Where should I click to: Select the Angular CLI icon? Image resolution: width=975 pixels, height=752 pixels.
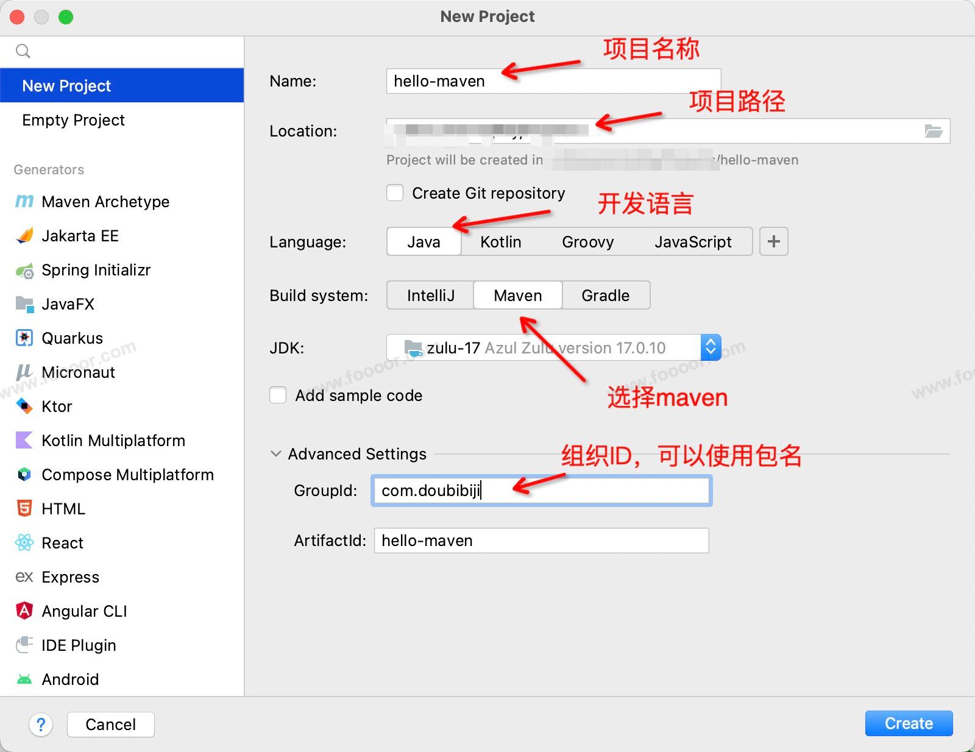click(x=24, y=611)
